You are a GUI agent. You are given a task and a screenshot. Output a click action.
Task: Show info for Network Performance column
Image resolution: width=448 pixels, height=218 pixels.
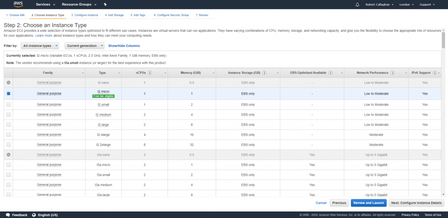coord(392,72)
